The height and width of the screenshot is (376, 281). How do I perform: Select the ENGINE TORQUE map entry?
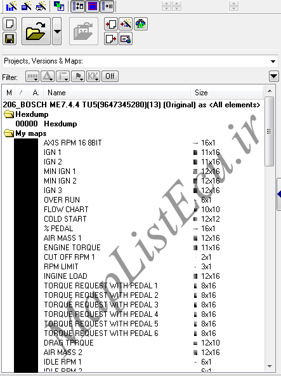coord(72,248)
